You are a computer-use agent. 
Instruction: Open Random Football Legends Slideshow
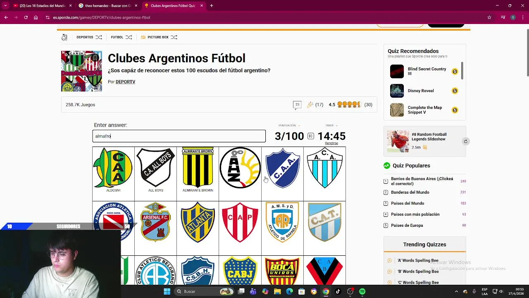429,137
